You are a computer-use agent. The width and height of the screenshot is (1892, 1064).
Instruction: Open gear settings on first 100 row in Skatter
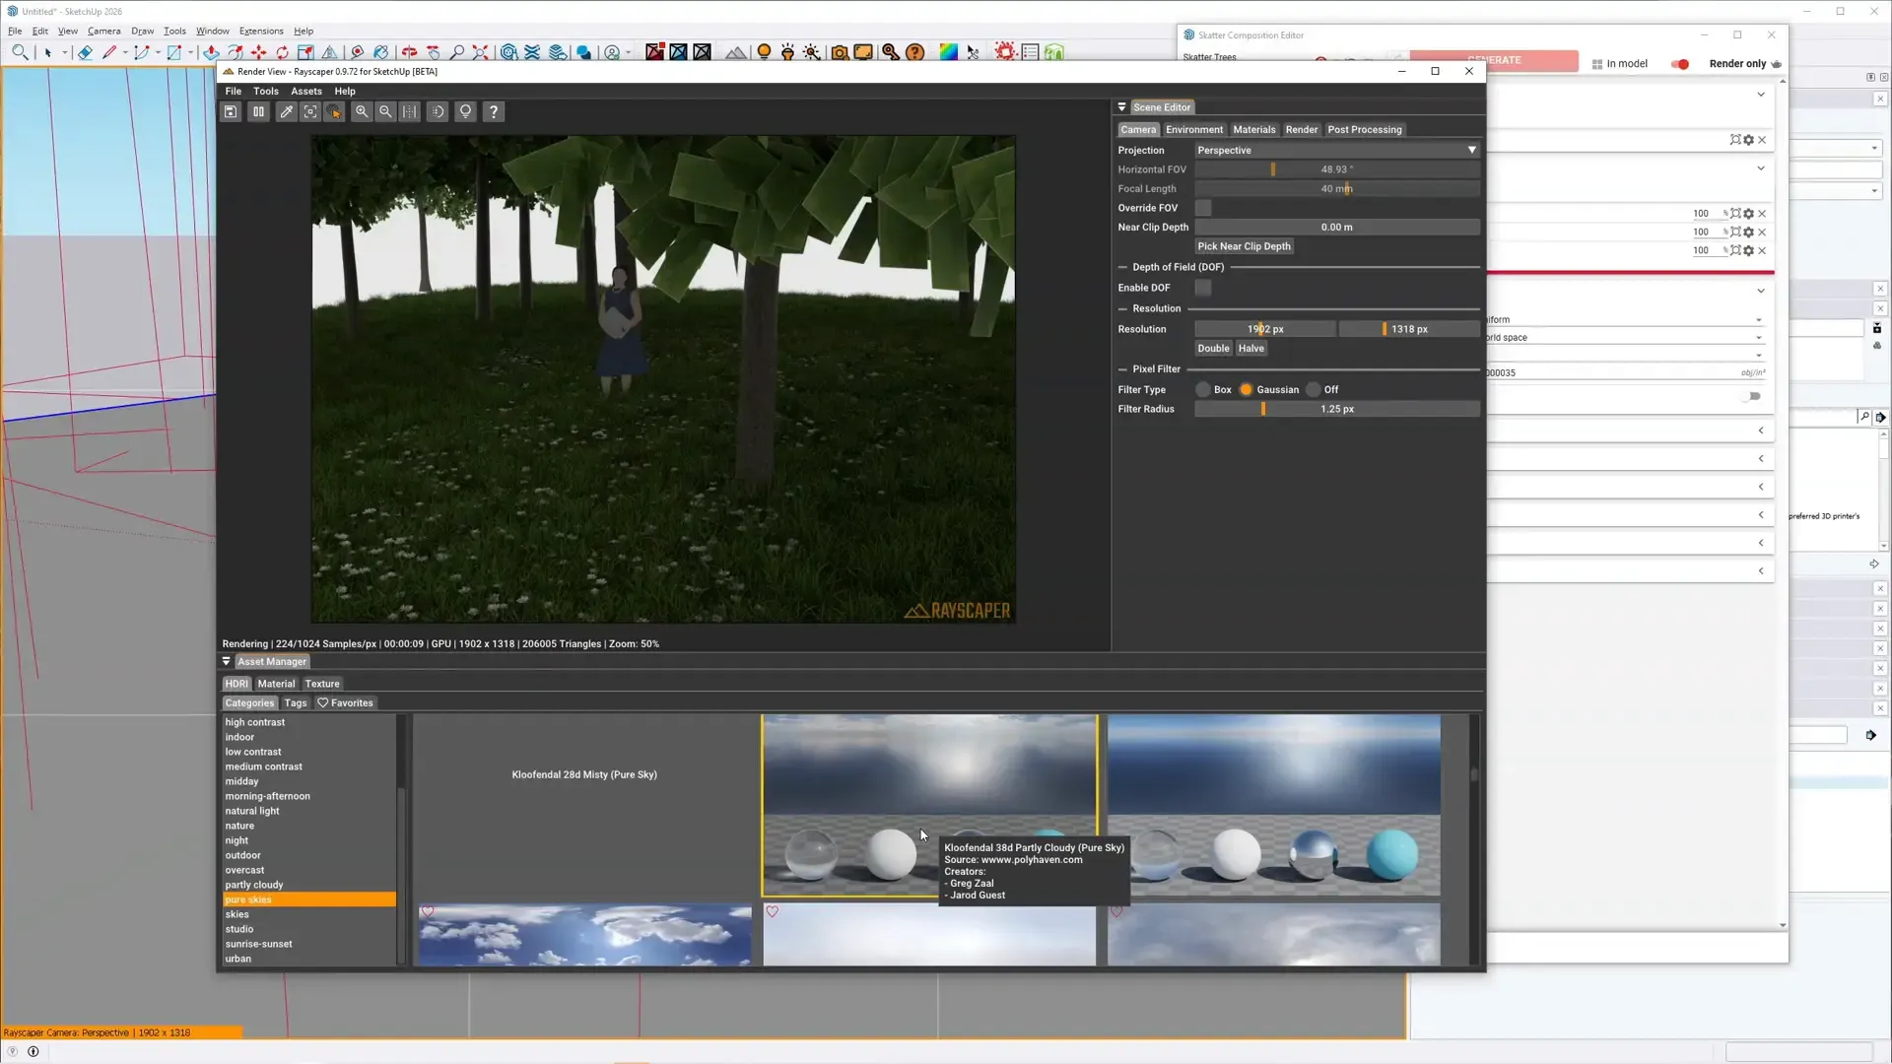1749,214
